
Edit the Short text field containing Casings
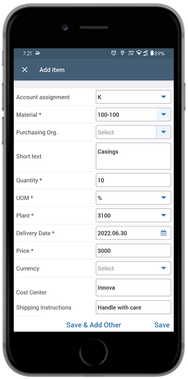133,156
